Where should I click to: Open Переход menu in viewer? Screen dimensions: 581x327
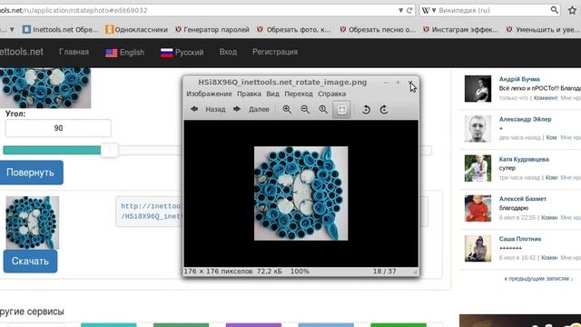coord(299,94)
